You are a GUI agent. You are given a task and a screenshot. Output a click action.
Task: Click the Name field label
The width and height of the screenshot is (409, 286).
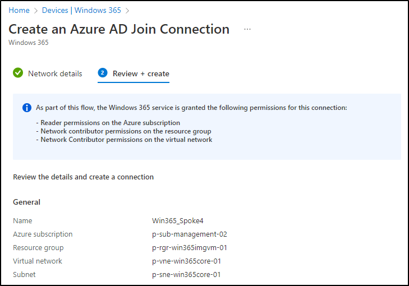(x=22, y=221)
